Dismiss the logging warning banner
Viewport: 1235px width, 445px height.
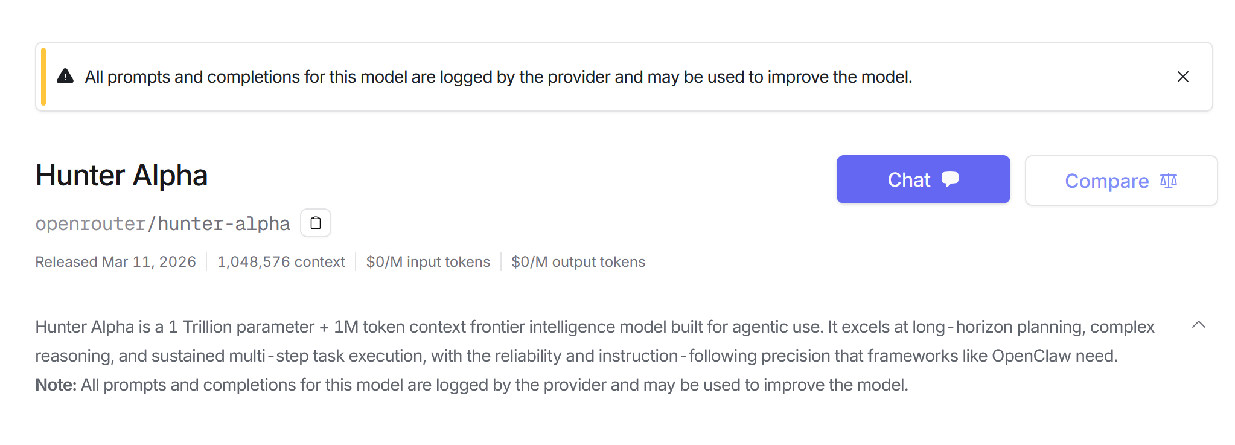point(1182,77)
